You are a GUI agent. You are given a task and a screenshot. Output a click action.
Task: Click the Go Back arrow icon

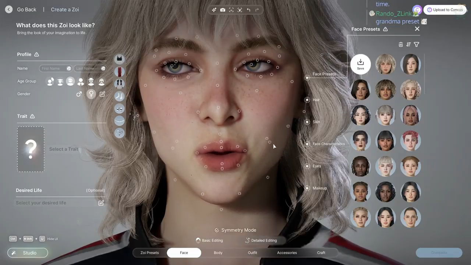[9, 10]
